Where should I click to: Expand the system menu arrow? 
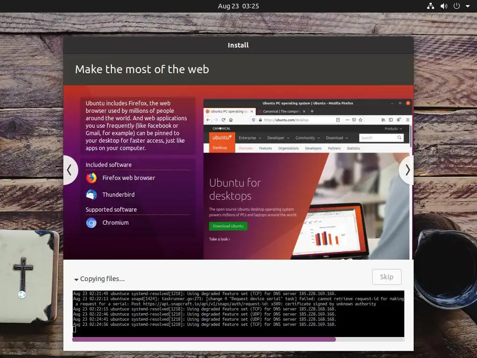(x=468, y=6)
